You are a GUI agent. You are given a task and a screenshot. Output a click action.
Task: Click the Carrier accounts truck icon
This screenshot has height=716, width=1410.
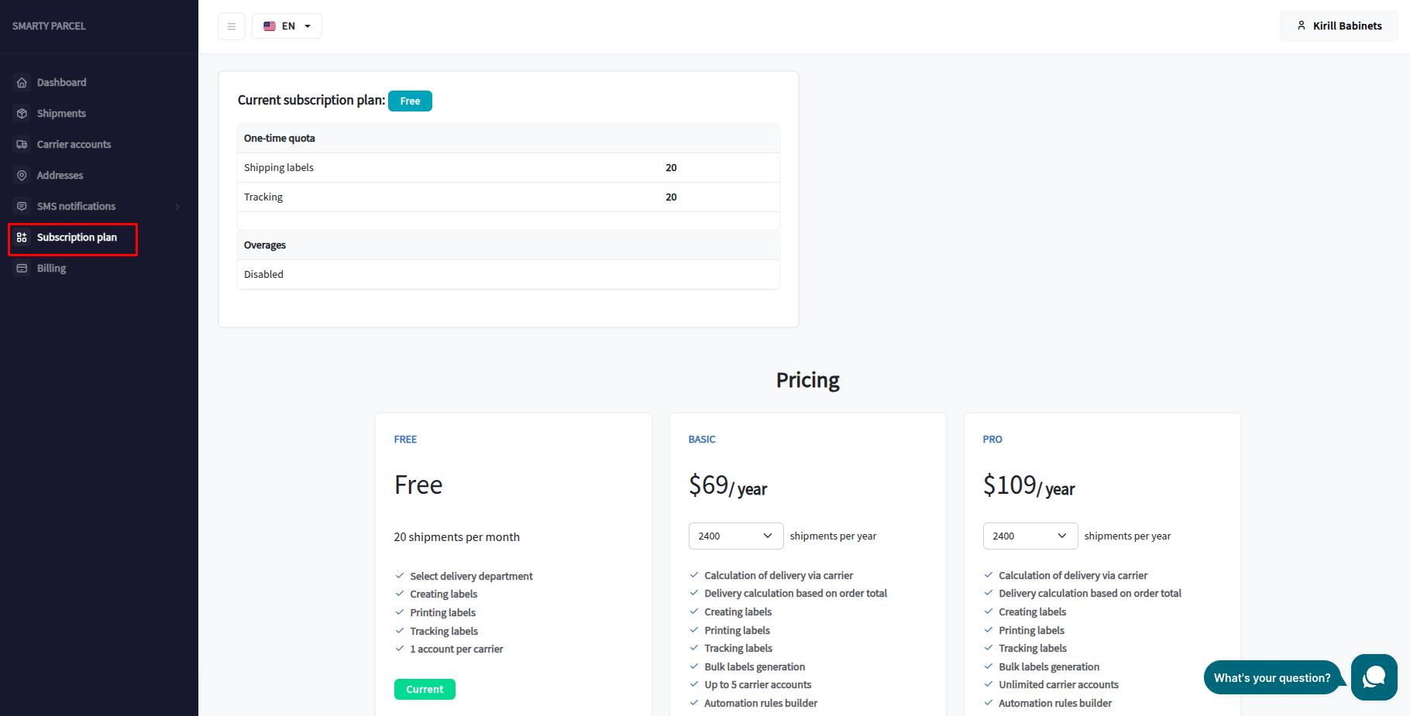(x=22, y=145)
